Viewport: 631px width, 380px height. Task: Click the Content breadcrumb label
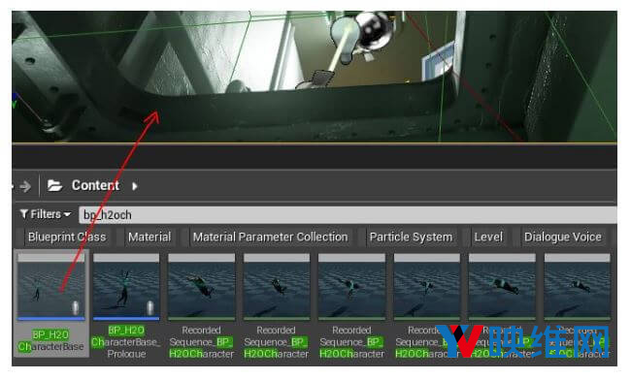tap(95, 185)
